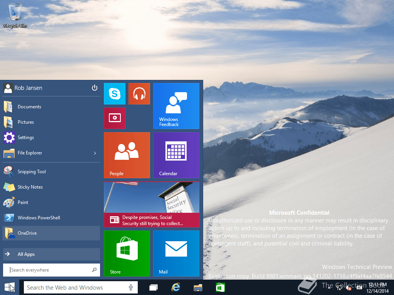This screenshot has height=295, width=394.
Task: Click the power button in Start menu
Action: 95,88
